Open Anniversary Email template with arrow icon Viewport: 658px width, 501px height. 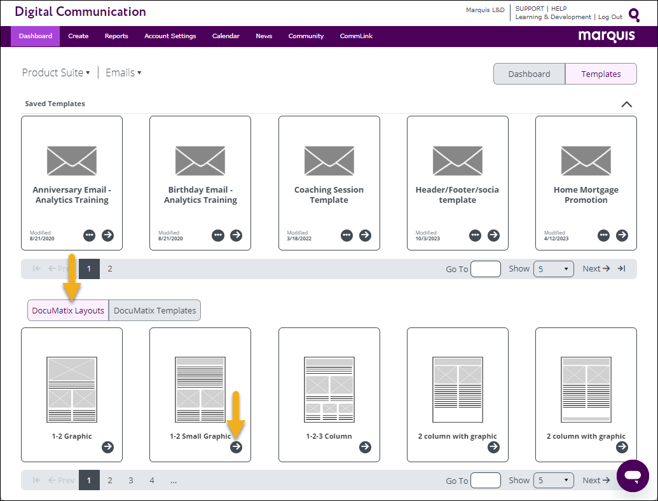coord(108,235)
